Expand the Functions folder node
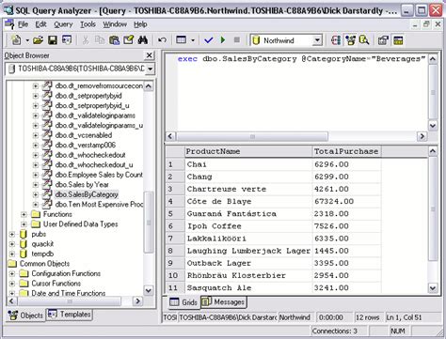This screenshot has height=339, width=446. point(24,214)
